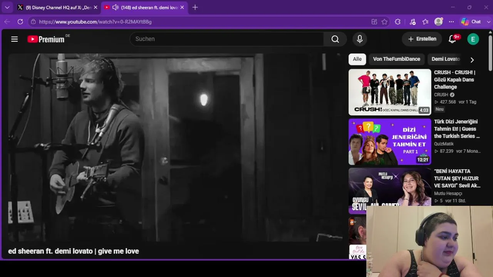Open the app install icon in address bar
The height and width of the screenshot is (277, 493).
[374, 22]
